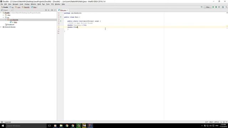Open the Build menu
The height and width of the screenshot is (128, 228).
(39, 4)
